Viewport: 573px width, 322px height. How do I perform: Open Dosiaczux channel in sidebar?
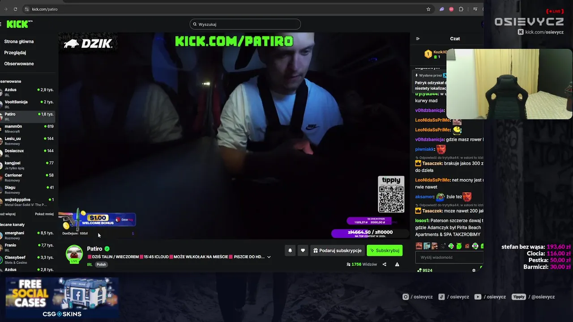27,153
